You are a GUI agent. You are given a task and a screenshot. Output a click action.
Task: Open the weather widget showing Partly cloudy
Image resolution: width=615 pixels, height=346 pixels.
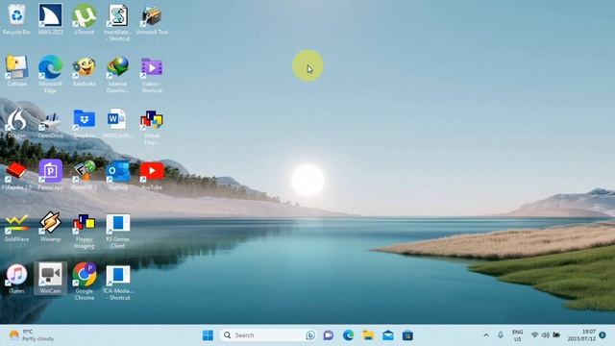[32, 335]
